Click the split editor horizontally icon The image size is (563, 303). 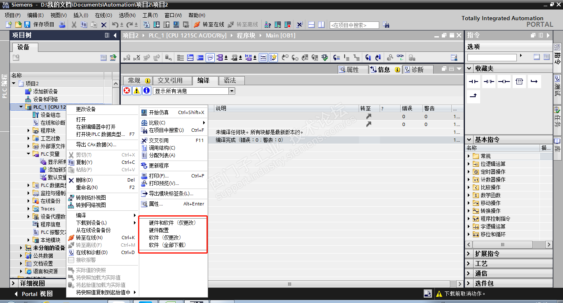(x=312, y=25)
